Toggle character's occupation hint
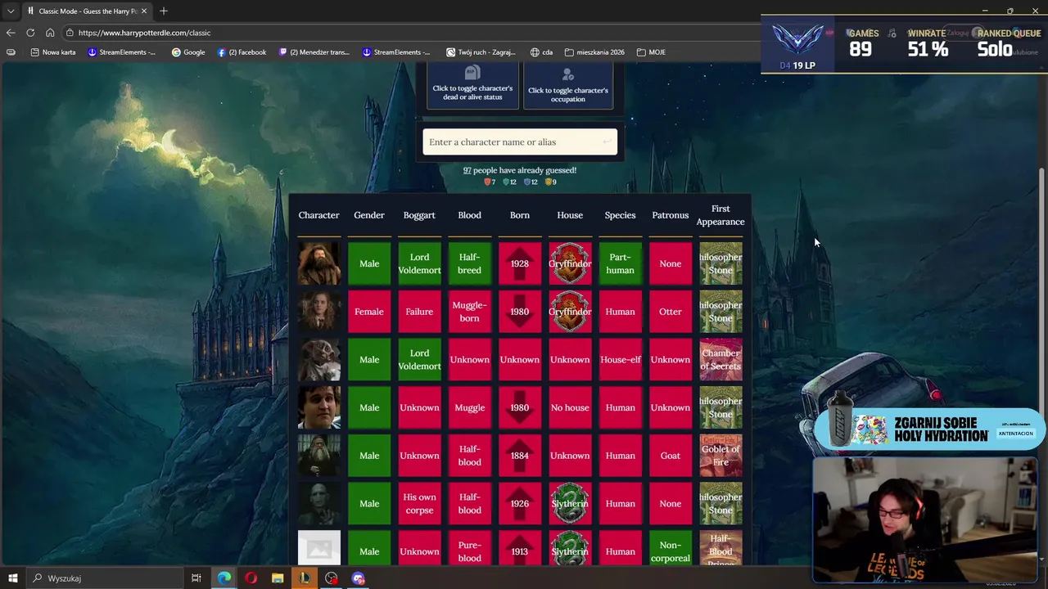This screenshot has width=1048, height=589. 568,86
